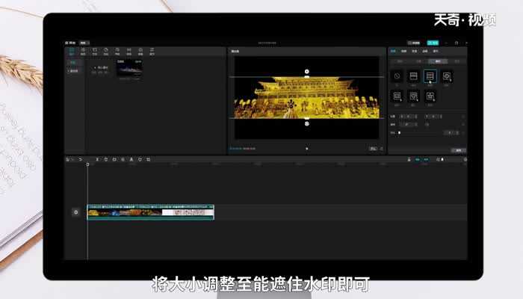Select the Cutout sub-tab under Video properties
Screen dimensions: 523x299
pos(418,61)
